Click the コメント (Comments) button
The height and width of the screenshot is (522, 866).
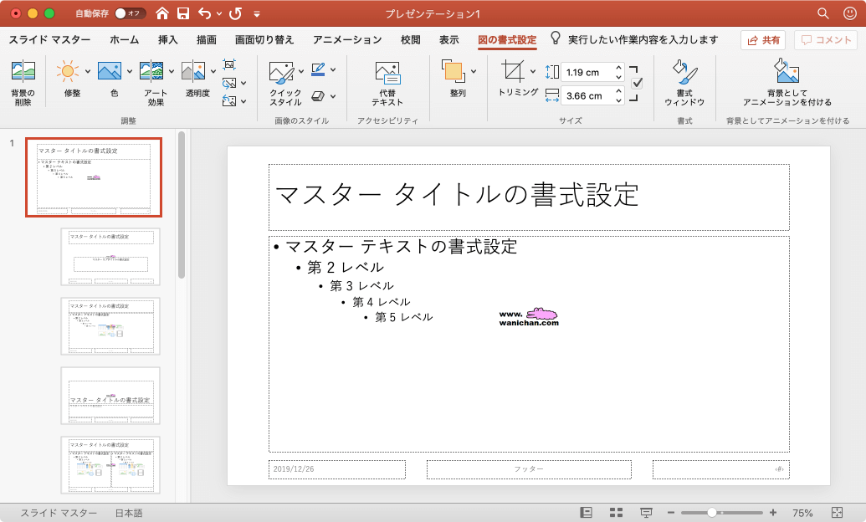826,39
